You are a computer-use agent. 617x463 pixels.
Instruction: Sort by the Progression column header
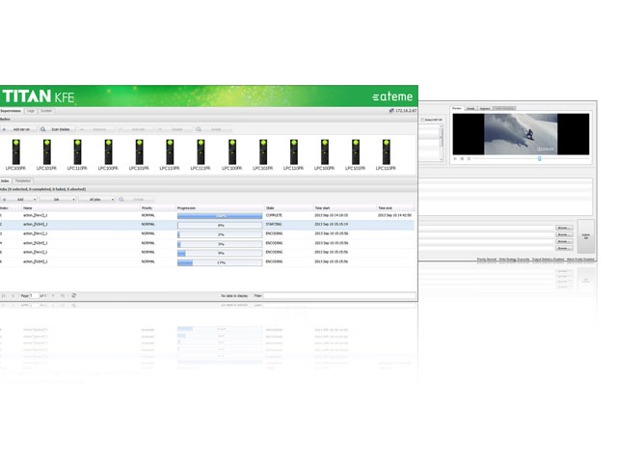[220, 208]
